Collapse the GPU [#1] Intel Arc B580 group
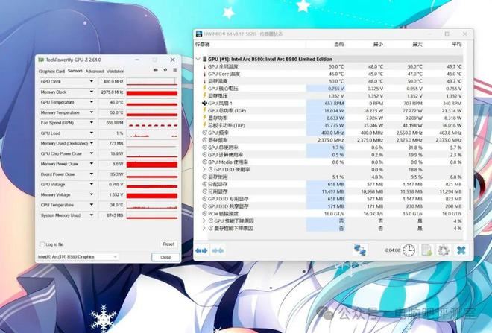Viewport: 492px width, 333px height. coord(198,59)
